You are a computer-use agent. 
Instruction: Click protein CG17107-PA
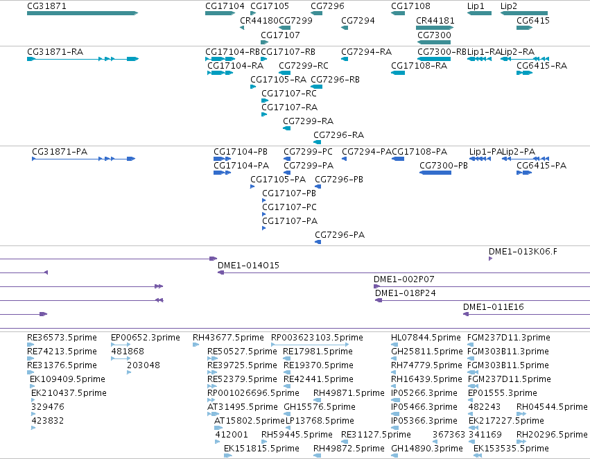(x=263, y=228)
